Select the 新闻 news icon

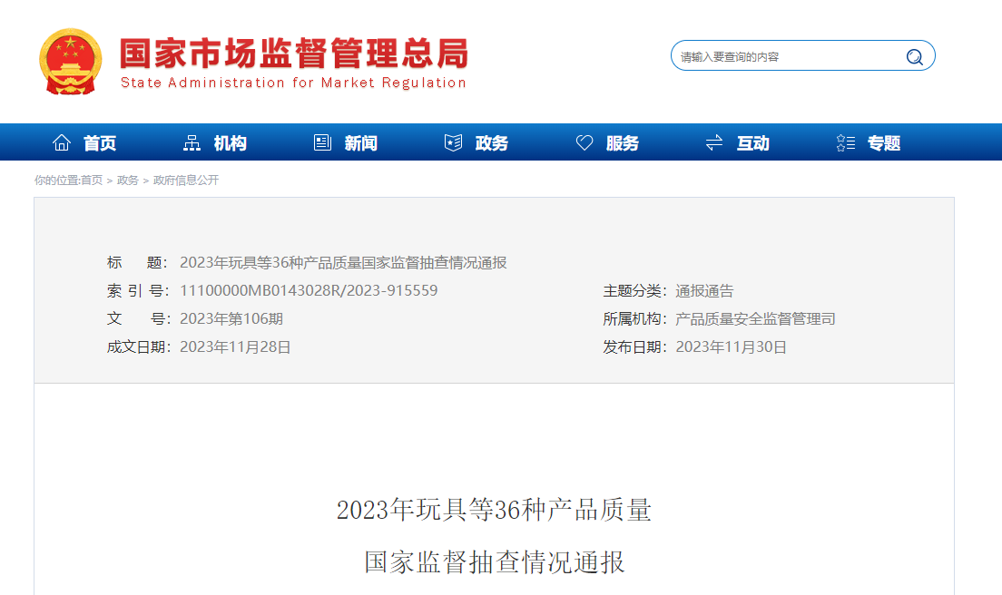pos(321,141)
